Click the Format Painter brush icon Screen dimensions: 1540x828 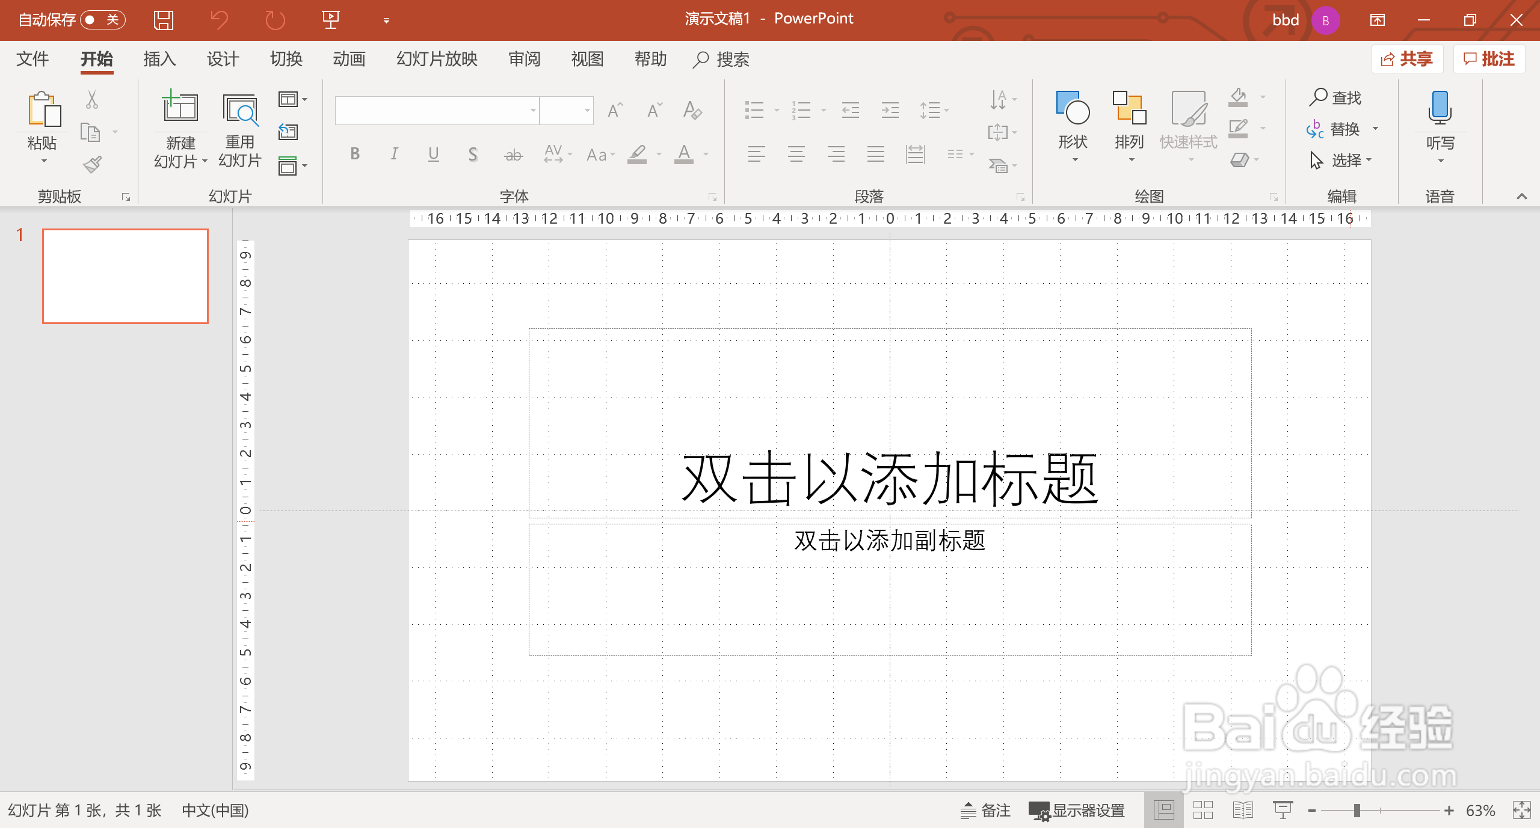click(x=92, y=164)
